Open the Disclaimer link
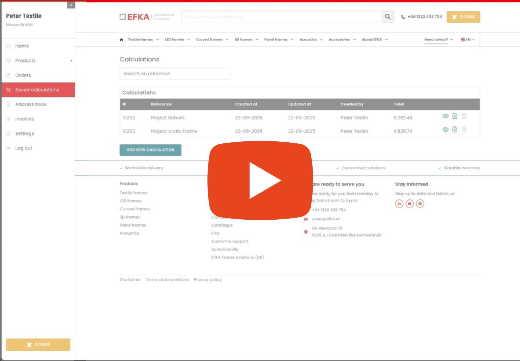The height and width of the screenshot is (361, 520). [x=130, y=280]
